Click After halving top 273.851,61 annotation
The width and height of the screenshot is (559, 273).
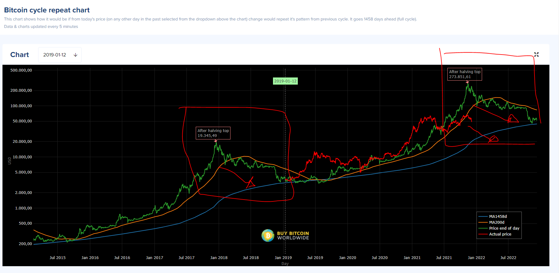465,74
